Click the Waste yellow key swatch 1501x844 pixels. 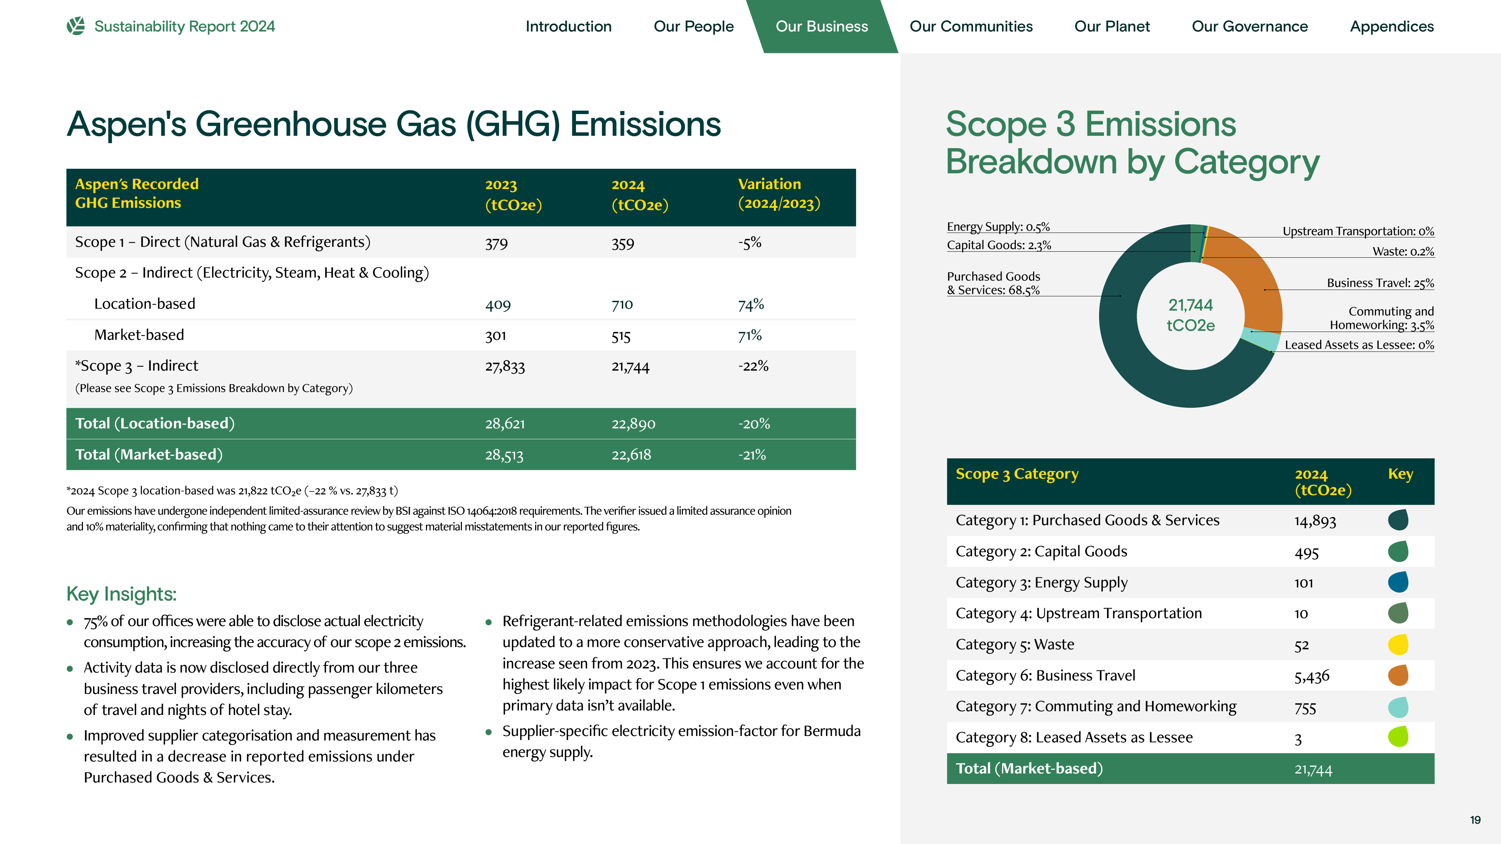1398,644
